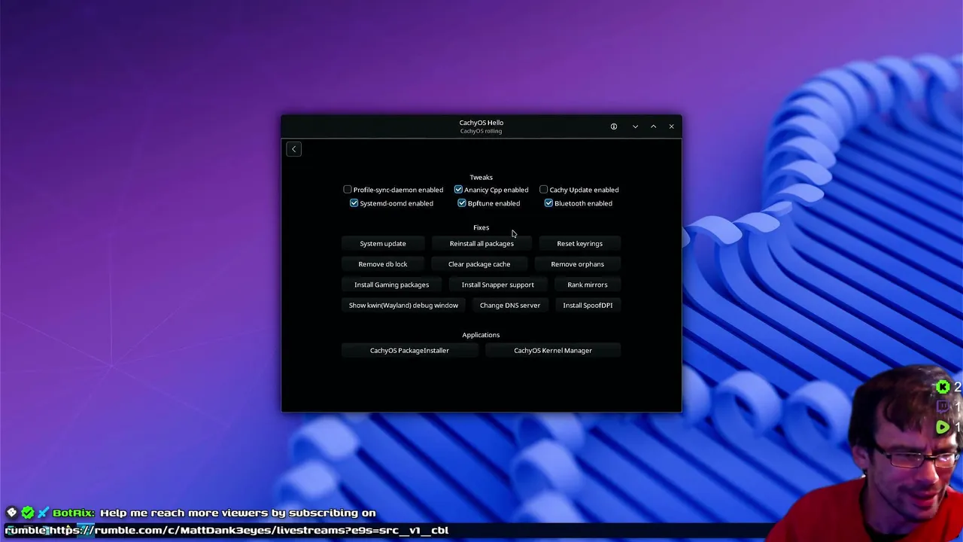The image size is (963, 542).
Task: Click the CachyOS Hello window title
Action: pos(481,123)
